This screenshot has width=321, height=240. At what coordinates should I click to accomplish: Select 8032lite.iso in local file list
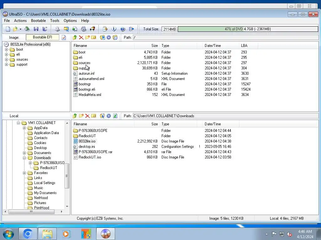tap(87, 141)
